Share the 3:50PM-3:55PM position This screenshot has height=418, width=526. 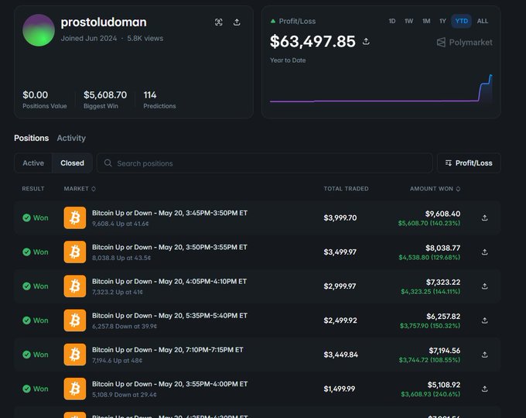(484, 252)
